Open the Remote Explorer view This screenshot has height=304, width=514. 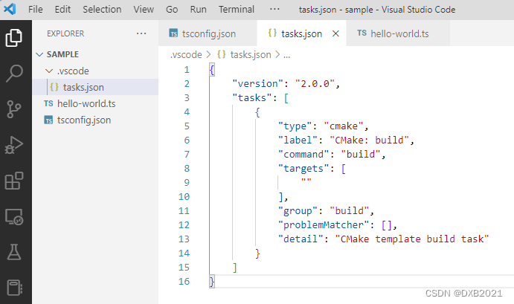click(14, 216)
